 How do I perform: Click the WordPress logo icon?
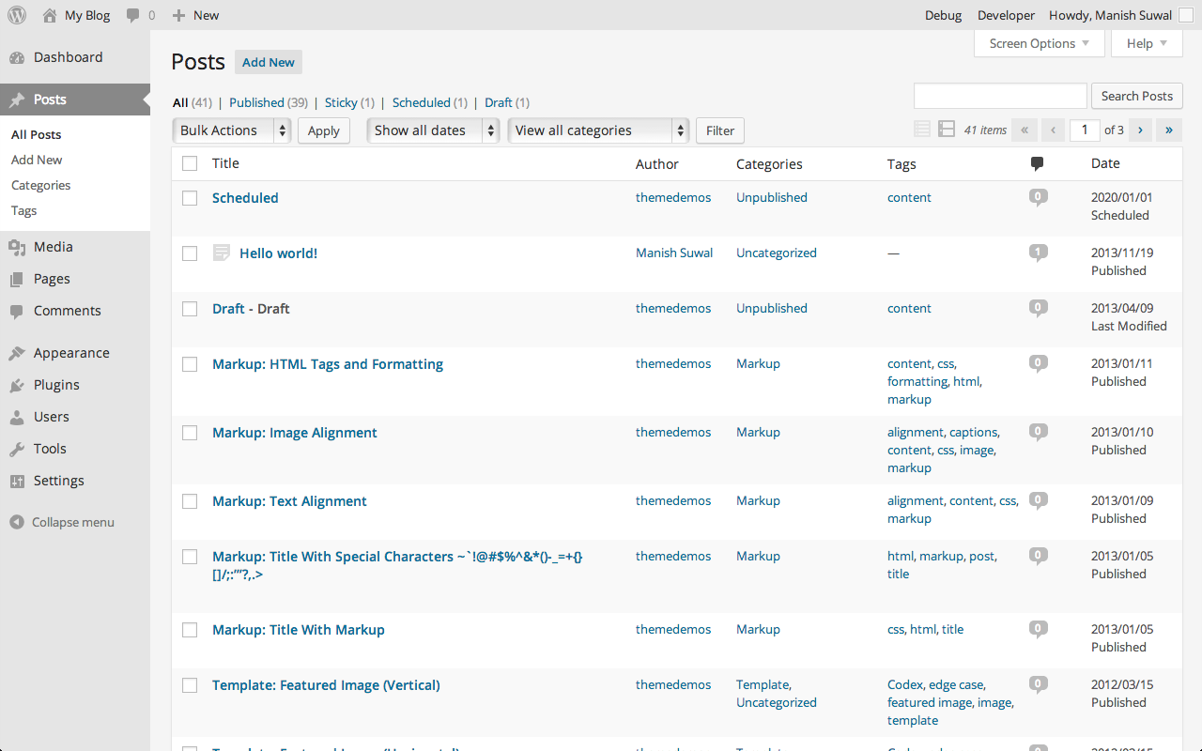point(17,15)
